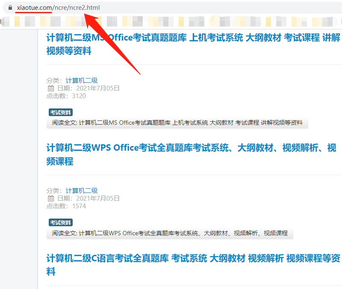Viewport: 342px width, 289px height.
Task: Click the 考试资料 tag under the MS Office article
Action: (61, 112)
